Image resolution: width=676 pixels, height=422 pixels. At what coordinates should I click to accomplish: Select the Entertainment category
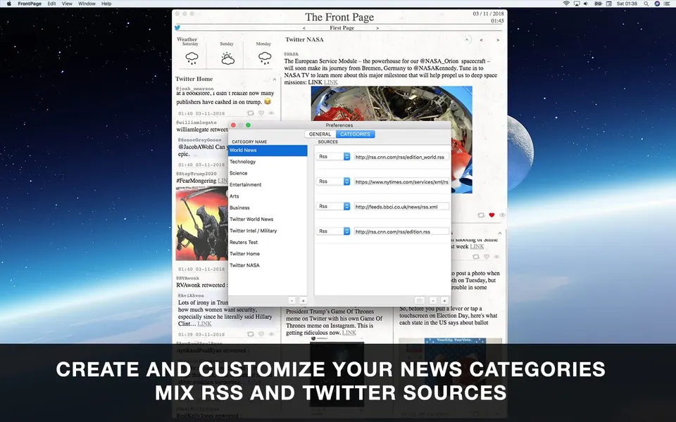(x=268, y=185)
